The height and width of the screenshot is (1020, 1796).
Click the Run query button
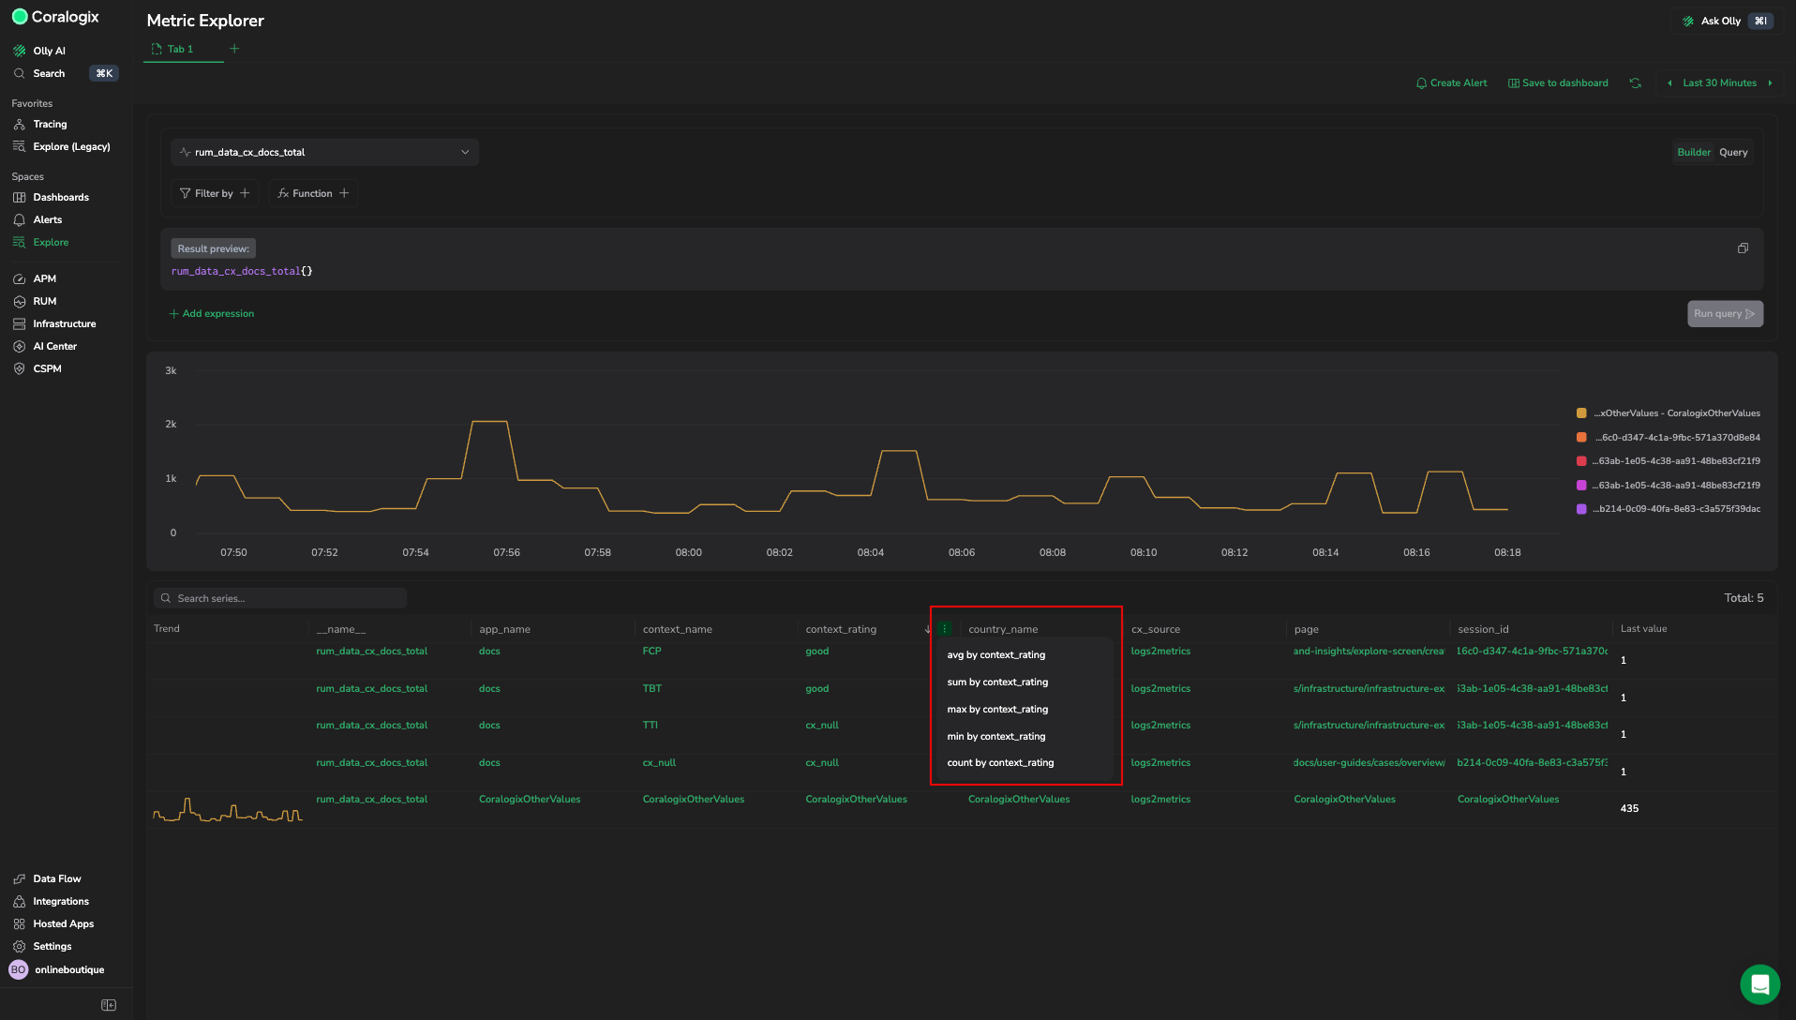point(1725,314)
